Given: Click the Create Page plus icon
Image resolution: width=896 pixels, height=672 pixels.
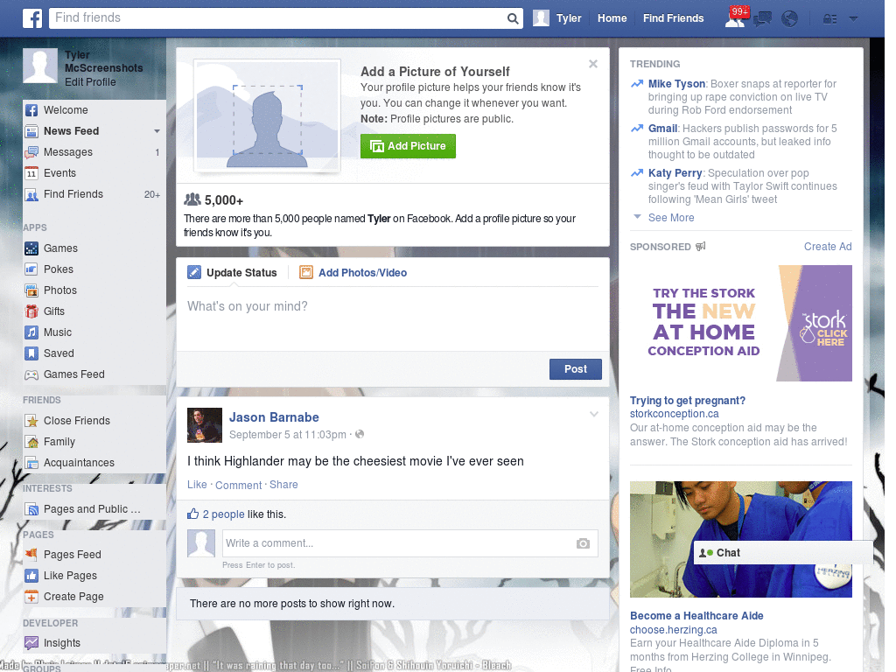Looking at the screenshot, I should tap(31, 597).
